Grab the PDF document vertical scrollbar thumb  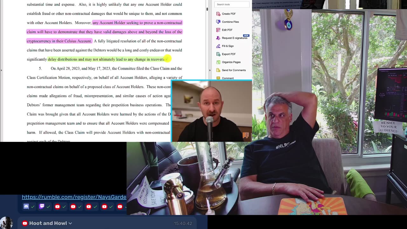207,9
